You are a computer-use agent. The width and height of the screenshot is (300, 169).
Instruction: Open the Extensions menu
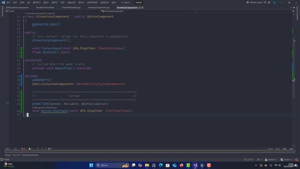point(92,2)
